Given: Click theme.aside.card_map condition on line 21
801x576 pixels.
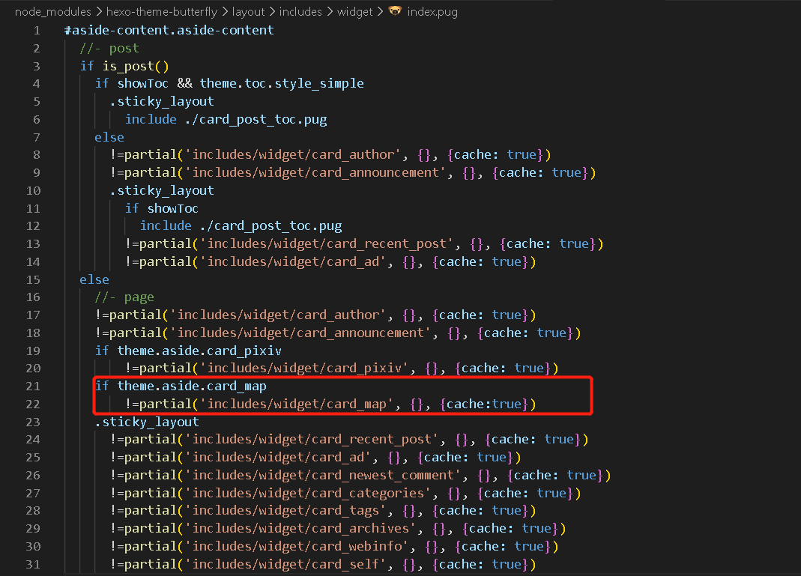Looking at the screenshot, I should tap(191, 386).
